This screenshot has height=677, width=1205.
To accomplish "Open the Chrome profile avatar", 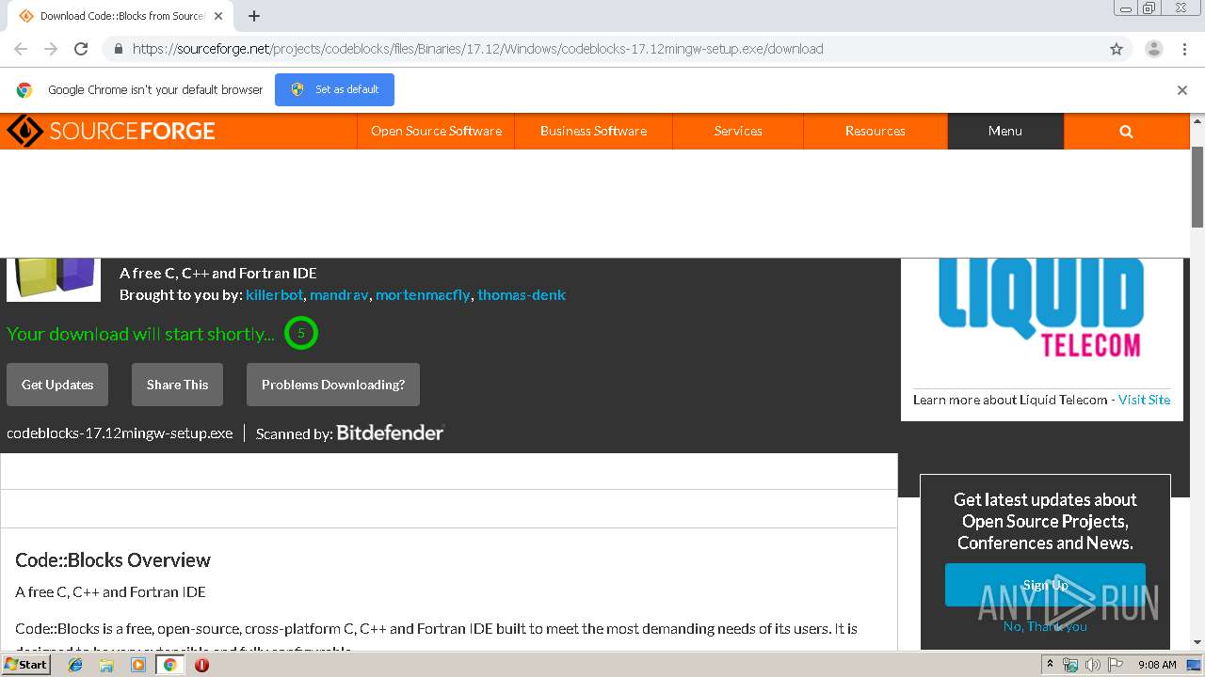I will point(1153,49).
